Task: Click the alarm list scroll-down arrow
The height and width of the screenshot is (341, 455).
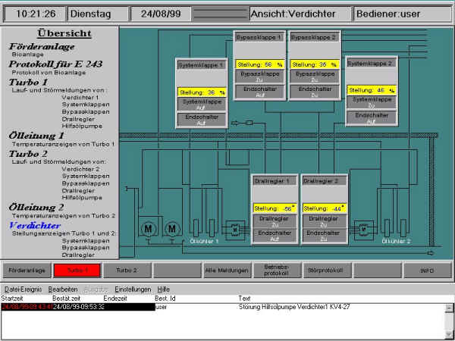Action: tap(449, 336)
